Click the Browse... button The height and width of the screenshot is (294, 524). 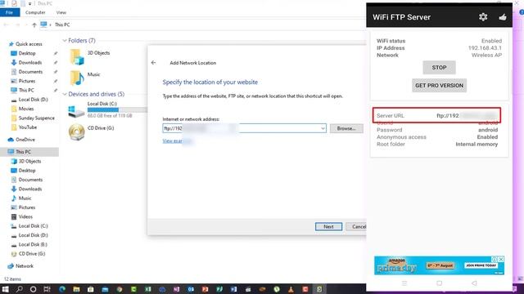[346, 128]
